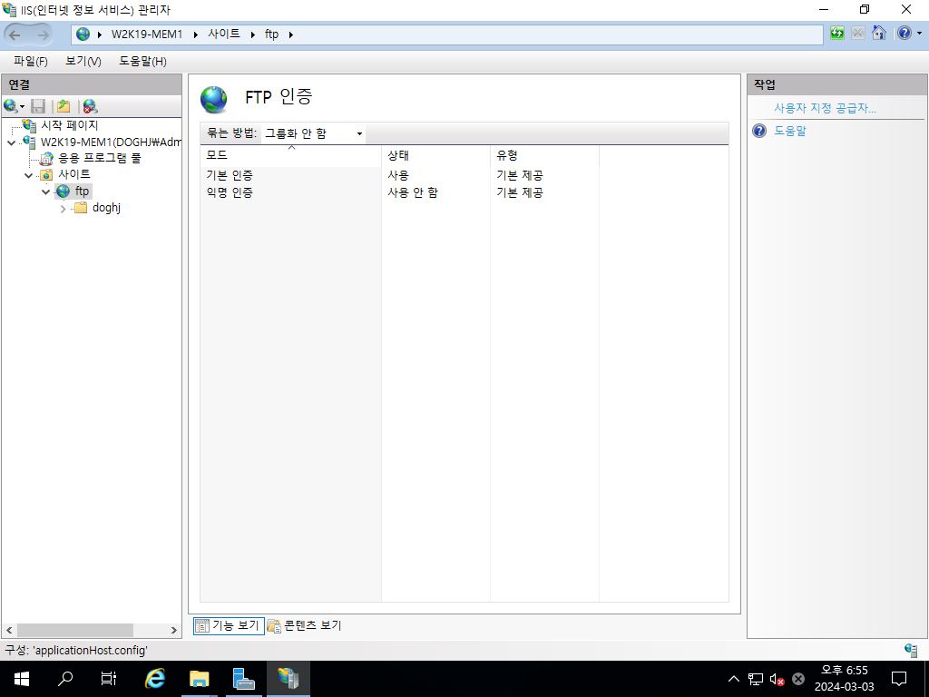Click the Delete connection icon in Connections toolbar

[90, 106]
